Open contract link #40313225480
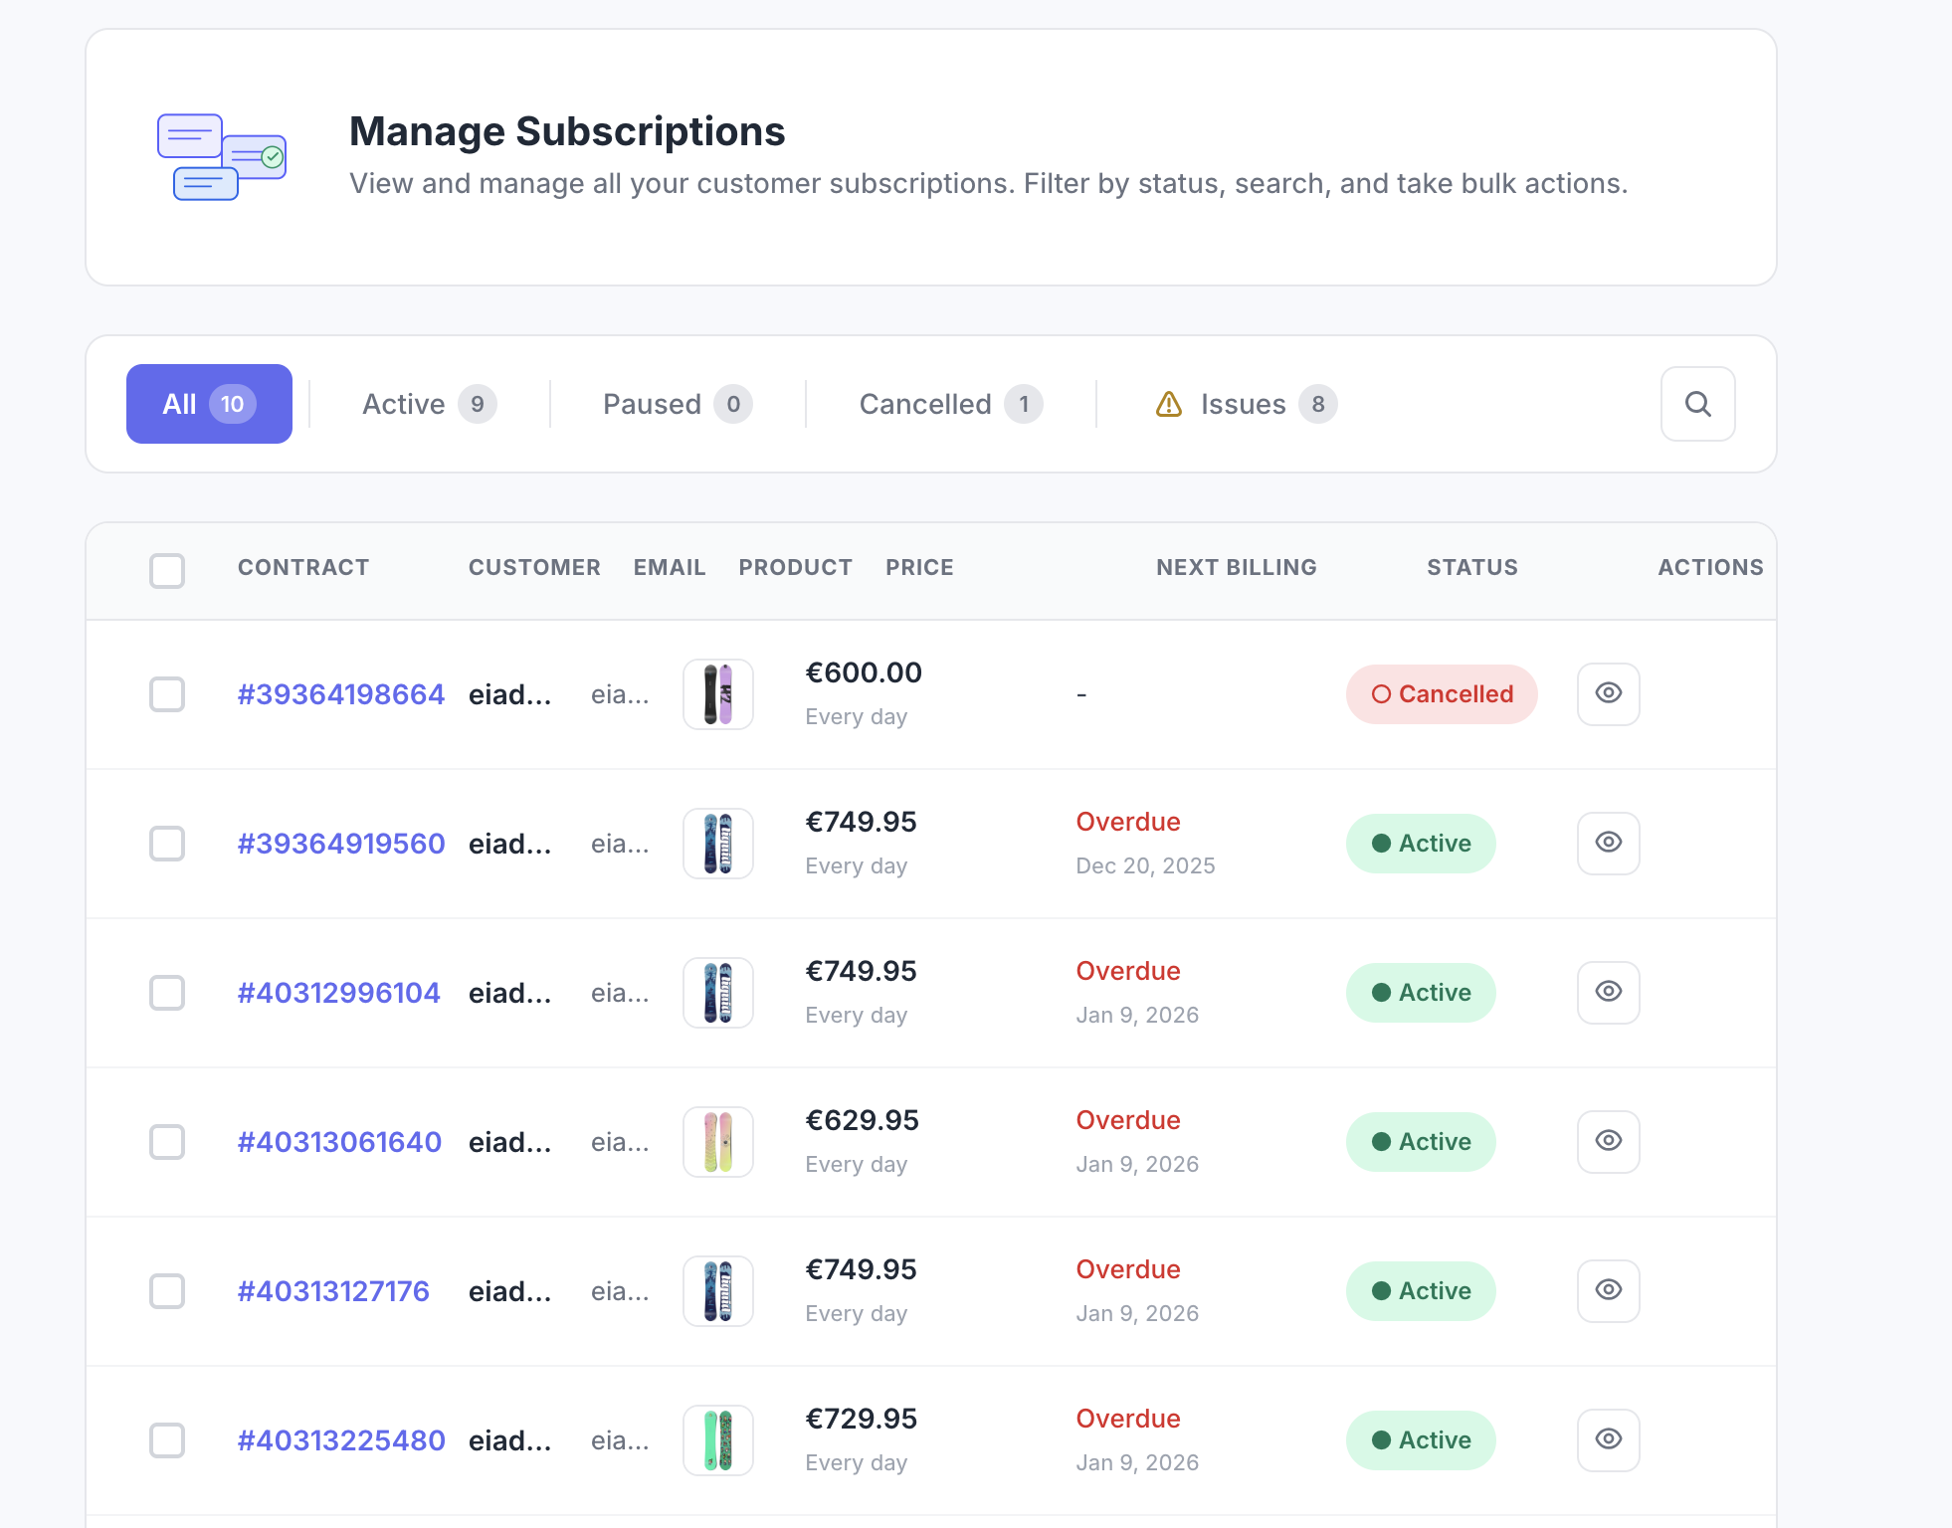1952x1528 pixels. tap(341, 1440)
